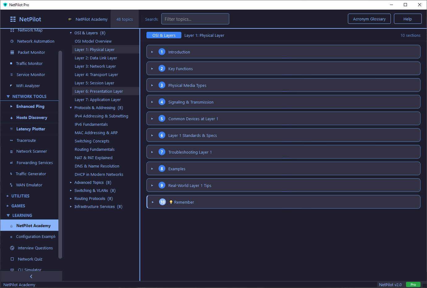Collapse sidebar using the left chevron
This screenshot has width=427, height=288.
pyautogui.click(x=31, y=277)
